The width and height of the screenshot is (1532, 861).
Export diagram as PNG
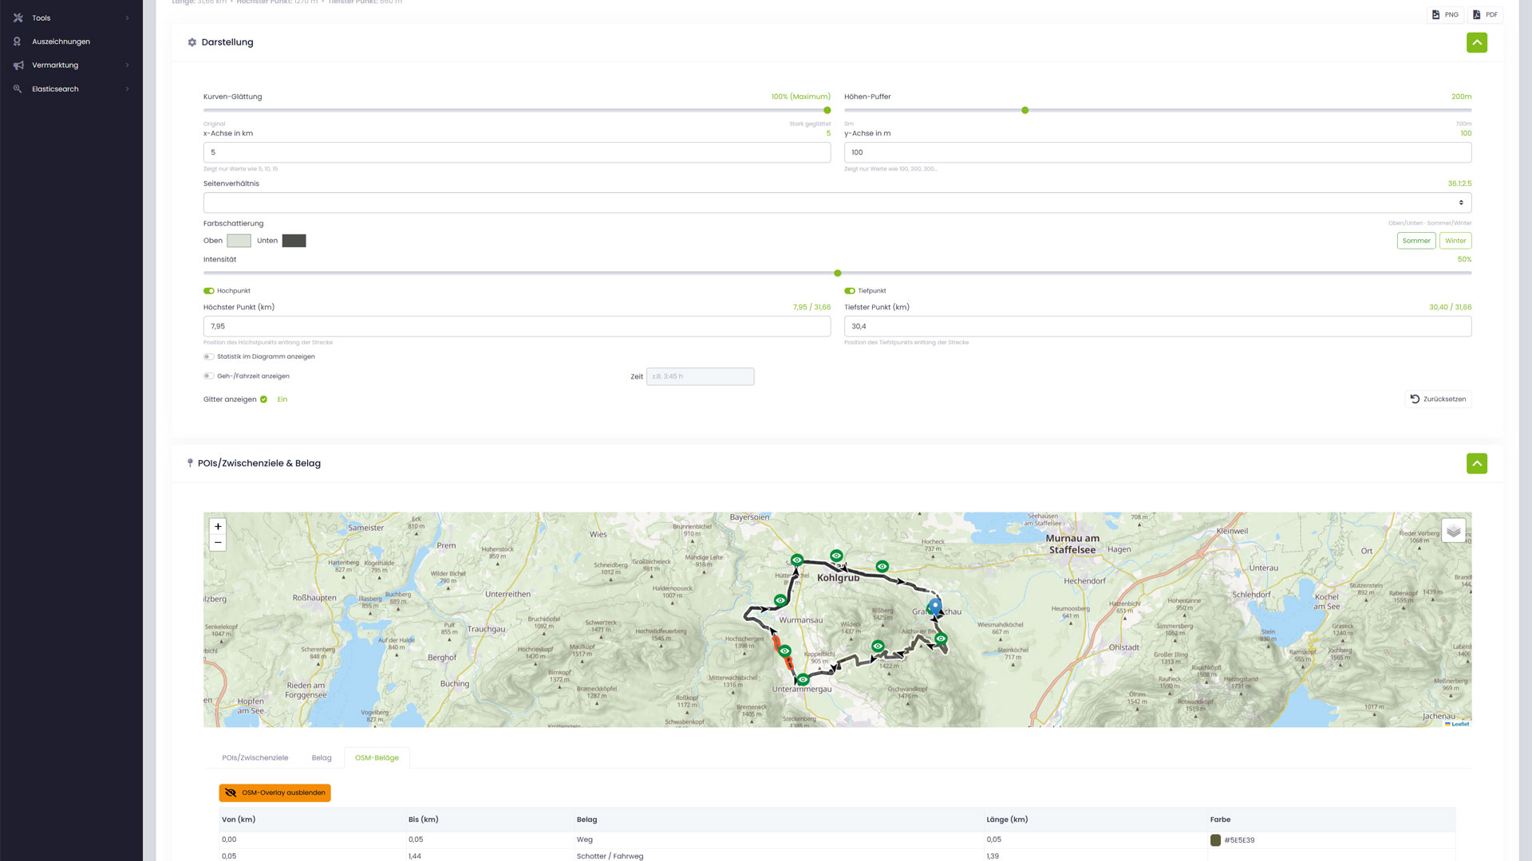(1445, 14)
